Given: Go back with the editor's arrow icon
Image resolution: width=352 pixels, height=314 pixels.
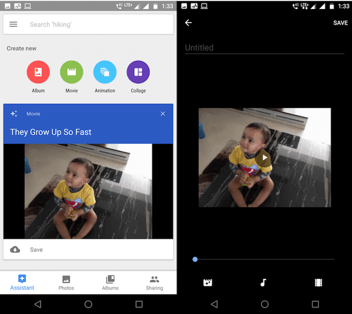Looking at the screenshot, I should [188, 23].
